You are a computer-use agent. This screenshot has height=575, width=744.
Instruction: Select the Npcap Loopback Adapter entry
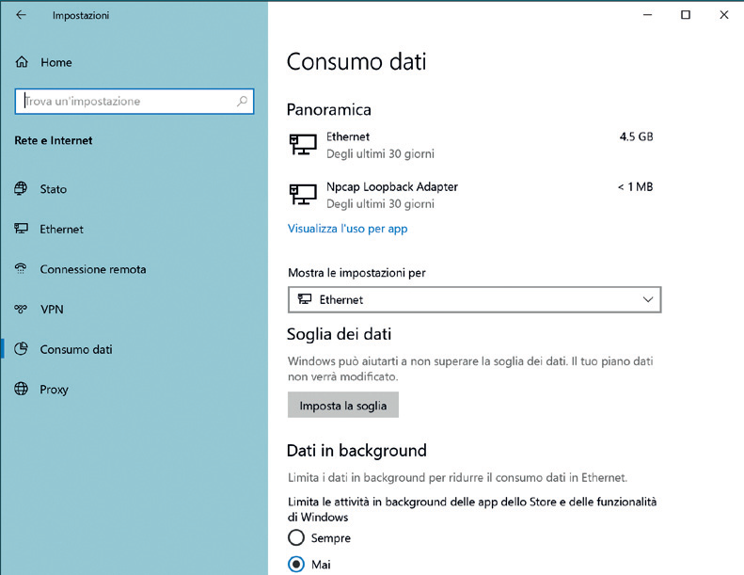[x=471, y=195]
